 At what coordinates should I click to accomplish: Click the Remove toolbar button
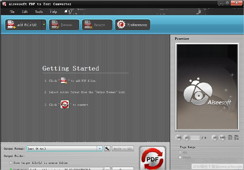coord(97,25)
